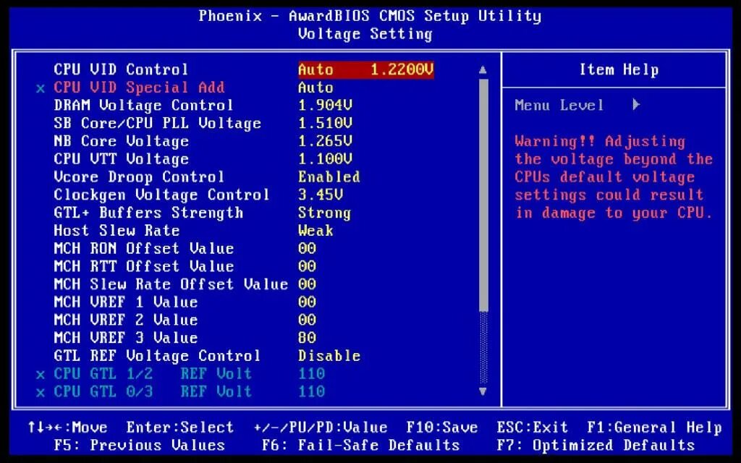Click the F5: Previous Values hint
The width and height of the screenshot is (741, 463).
pos(139,445)
